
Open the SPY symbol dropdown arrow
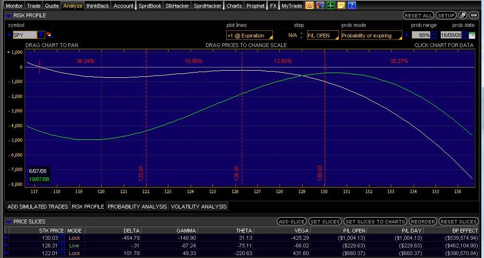41,35
